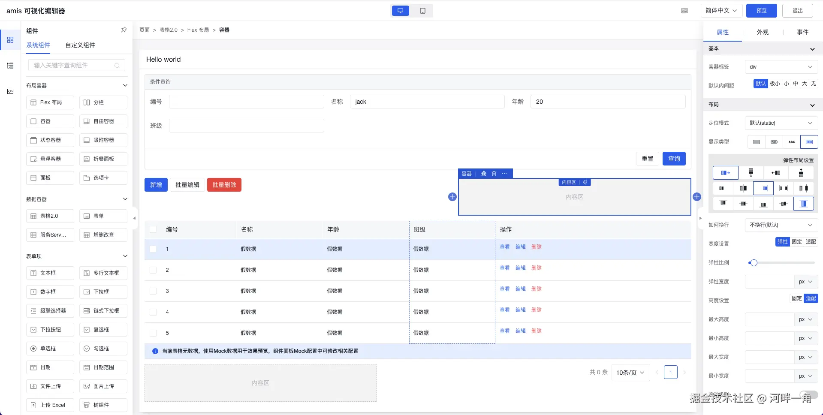Click the 批量删除 button
Screen dimensions: 823x415
click(x=224, y=185)
